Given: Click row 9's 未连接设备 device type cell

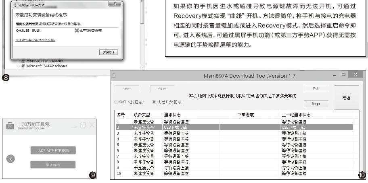Looking at the screenshot, I should [144, 168].
